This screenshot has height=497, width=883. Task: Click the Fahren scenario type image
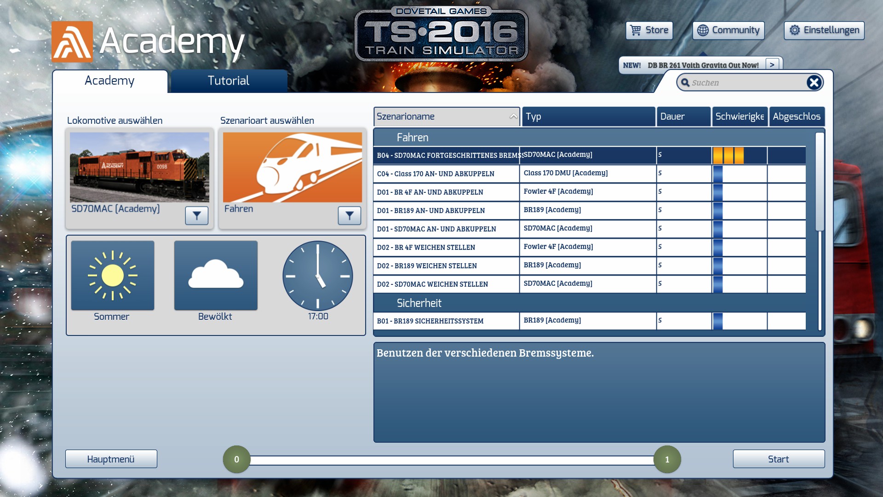292,168
